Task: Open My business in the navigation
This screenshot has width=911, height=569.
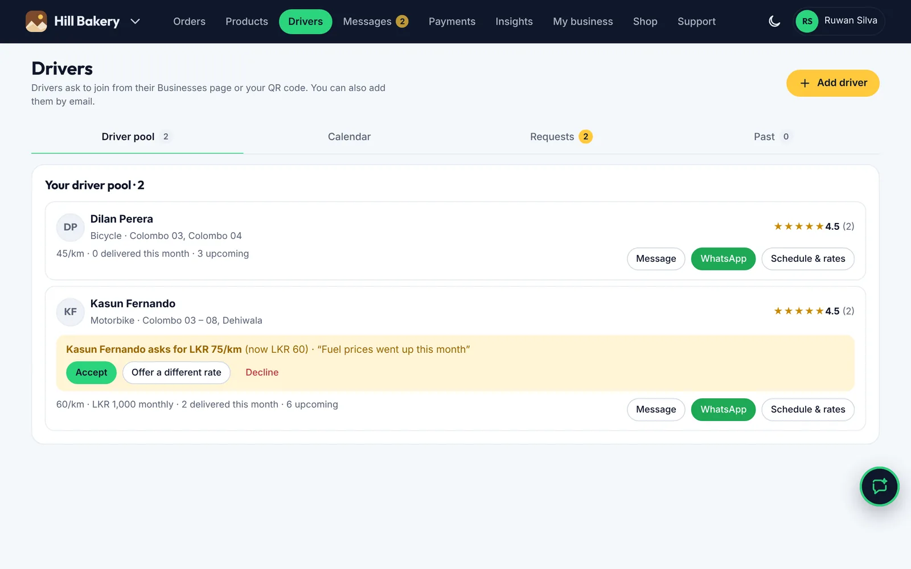Action: pos(582,22)
